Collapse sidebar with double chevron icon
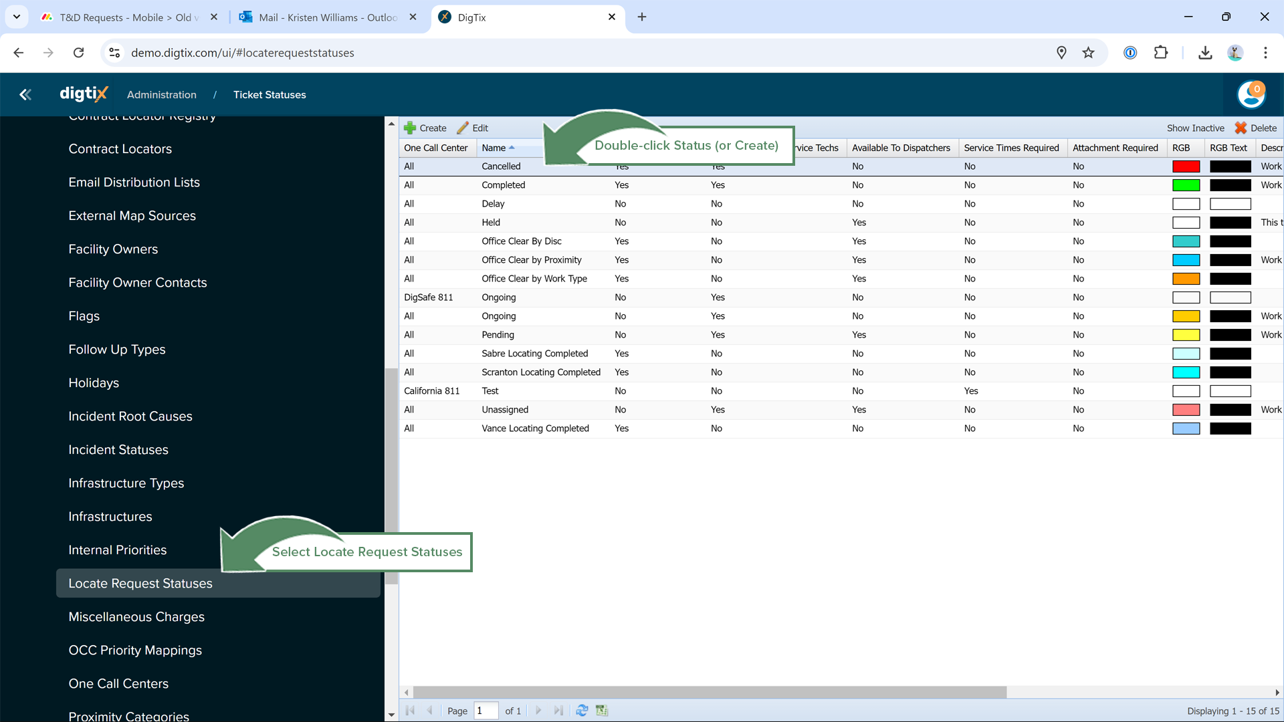 click(25, 95)
